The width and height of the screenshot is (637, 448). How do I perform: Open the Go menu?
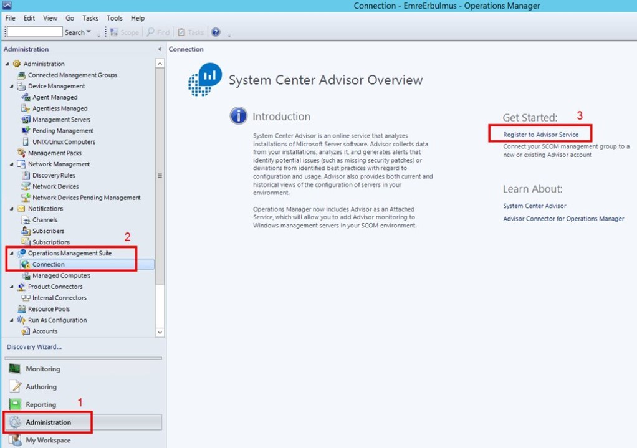pos(70,18)
